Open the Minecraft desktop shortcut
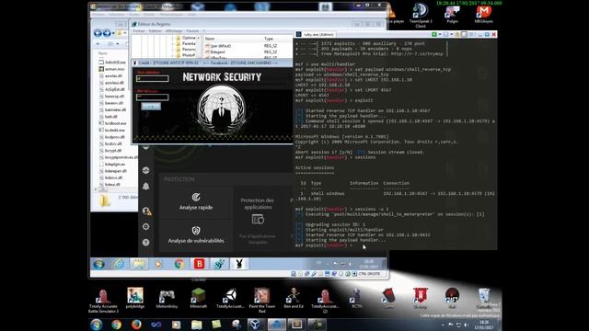Screen dimensions: 589x331 pyautogui.click(x=198, y=298)
